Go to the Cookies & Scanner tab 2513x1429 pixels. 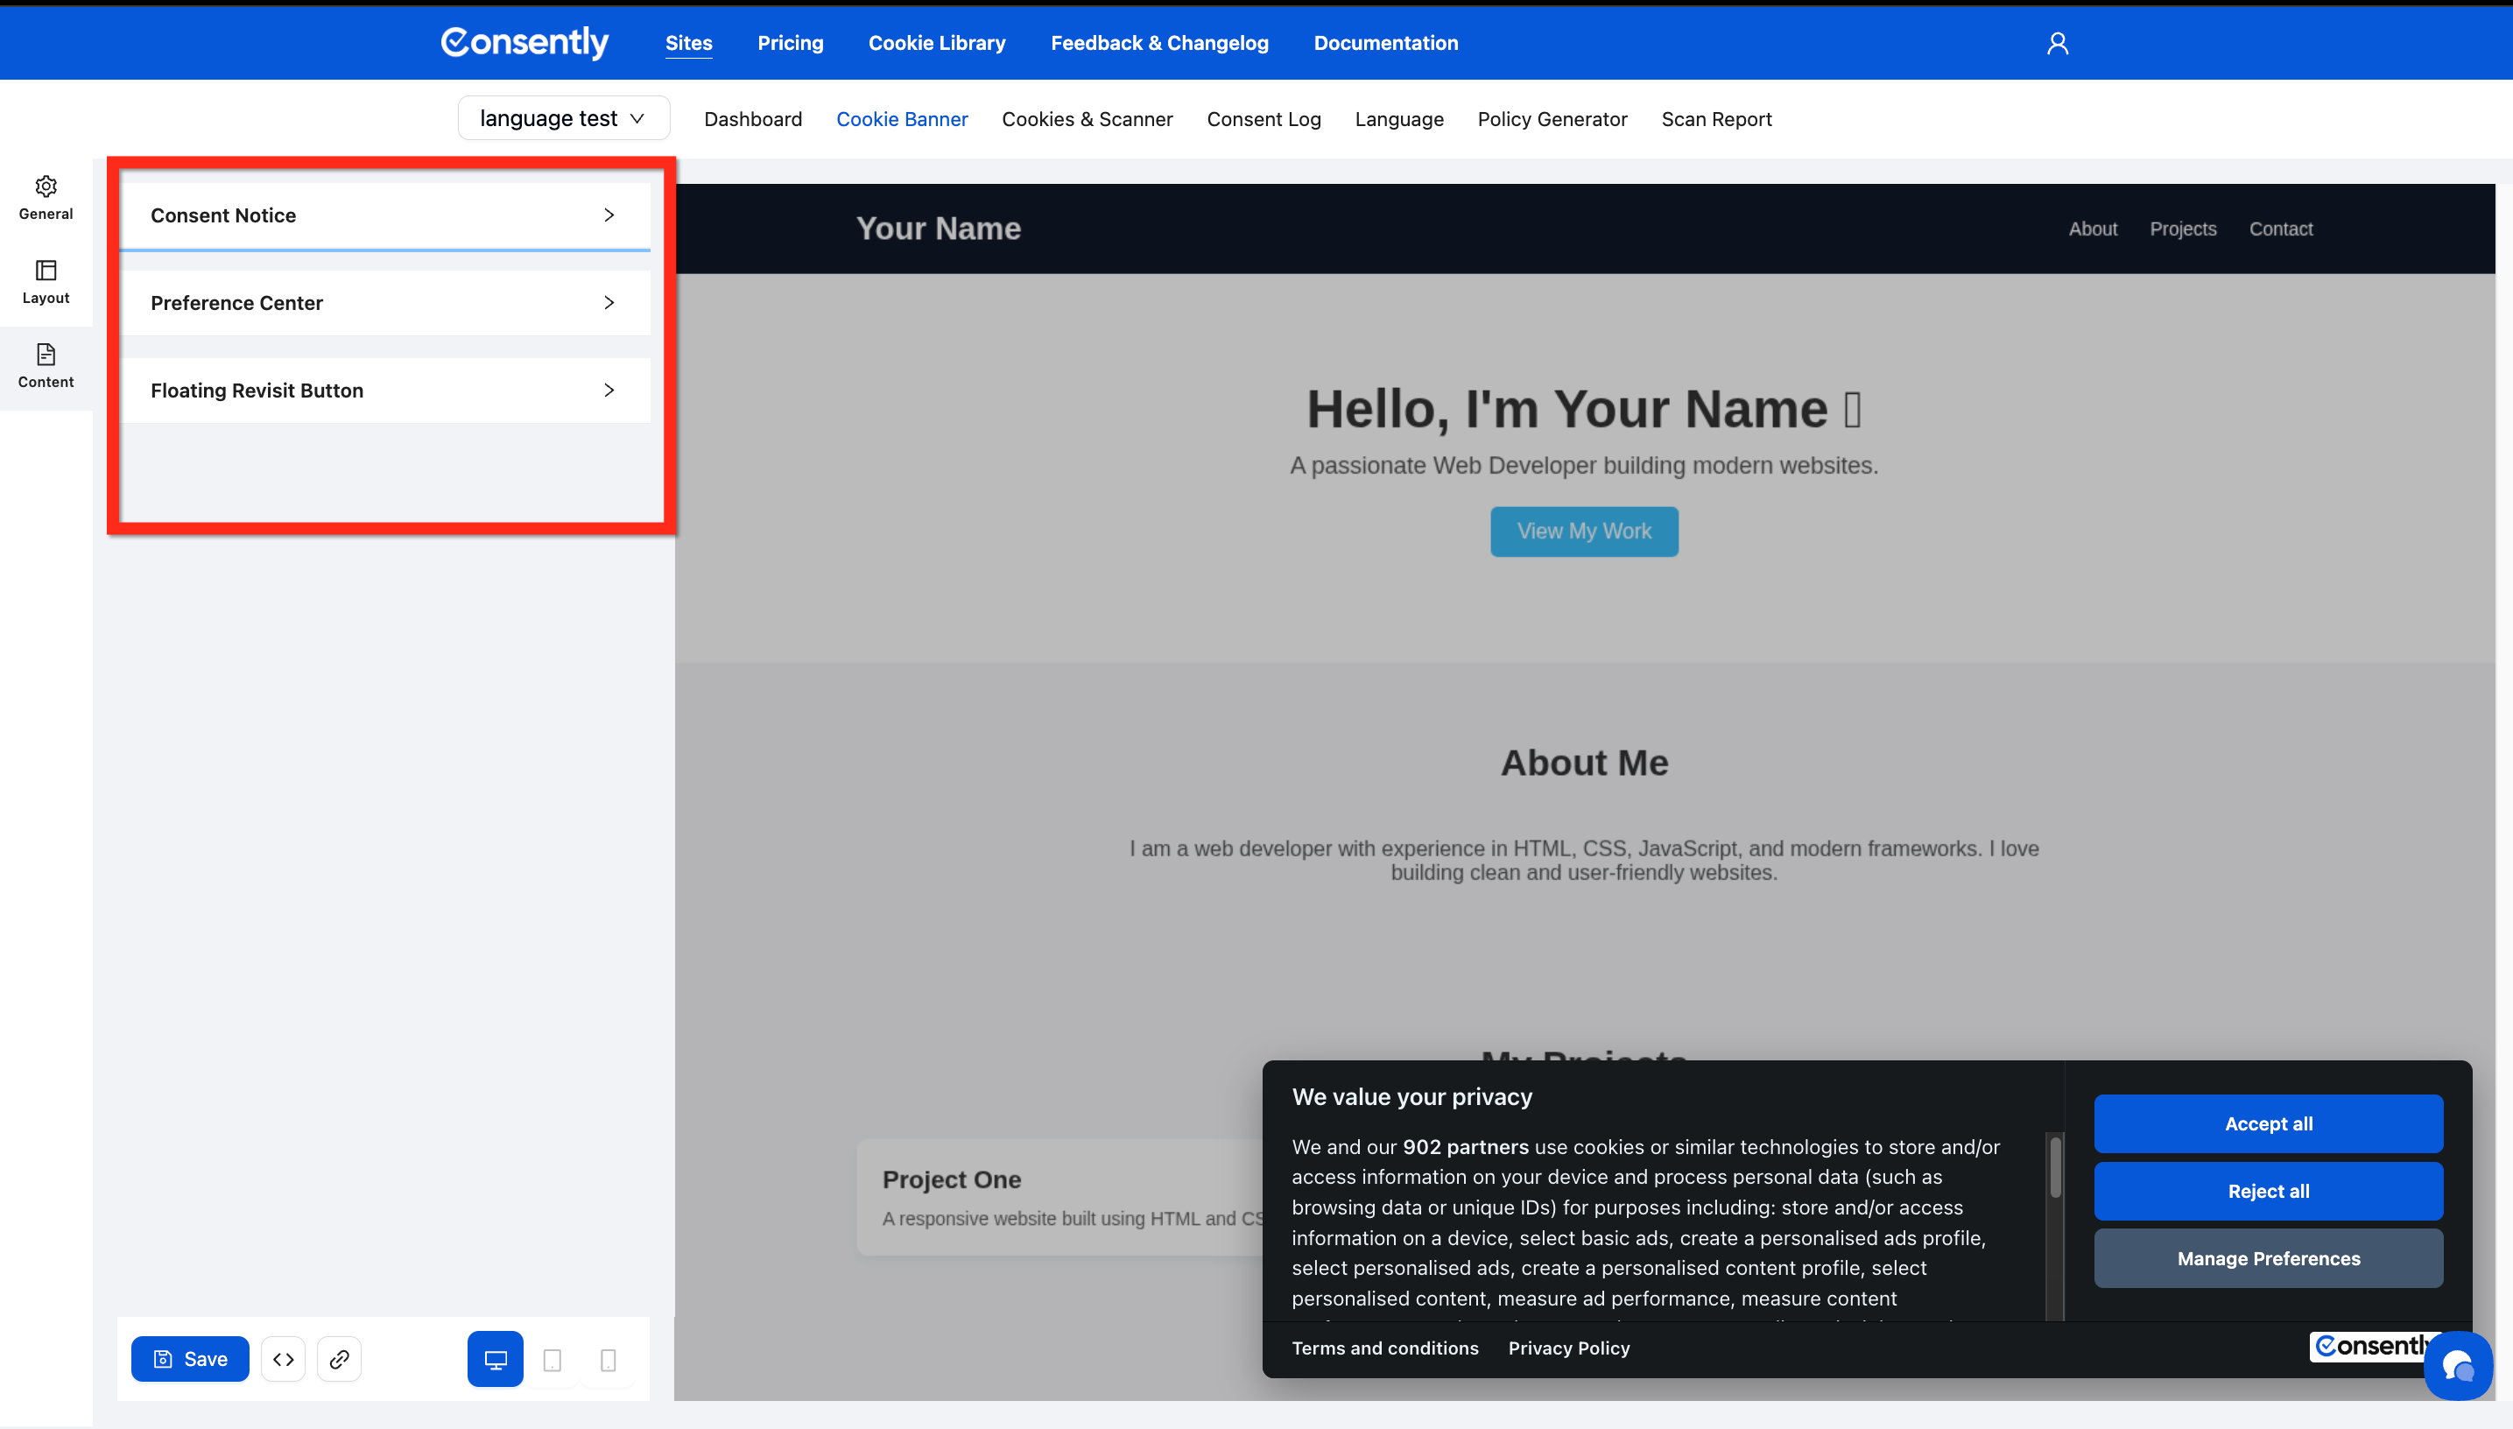[x=1087, y=119]
